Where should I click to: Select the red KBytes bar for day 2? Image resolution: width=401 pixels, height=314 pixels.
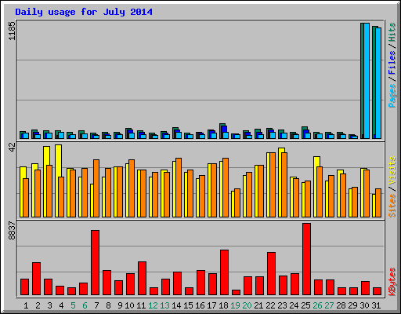36,279
